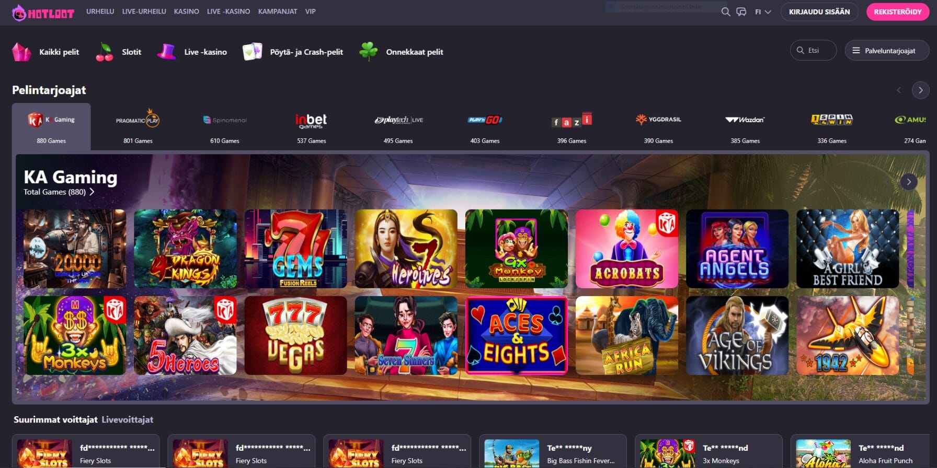Open Total Games (880) link
This screenshot has width=937, height=468.
click(59, 192)
